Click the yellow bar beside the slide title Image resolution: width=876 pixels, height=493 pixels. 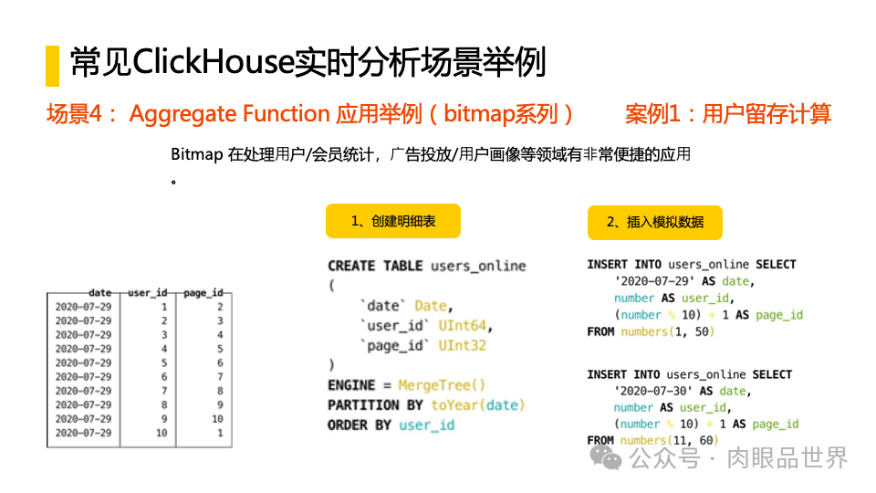(53, 66)
